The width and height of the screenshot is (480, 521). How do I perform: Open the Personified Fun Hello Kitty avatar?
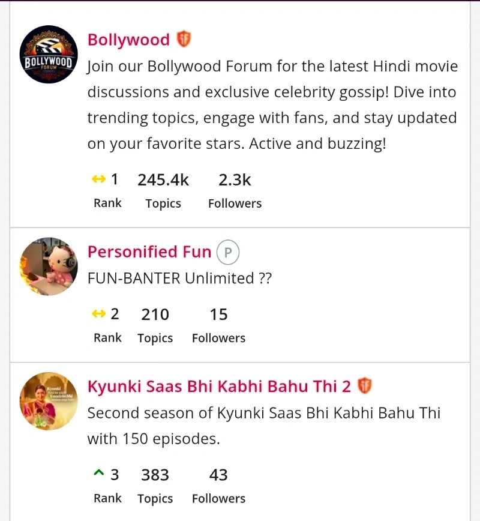[49, 266]
